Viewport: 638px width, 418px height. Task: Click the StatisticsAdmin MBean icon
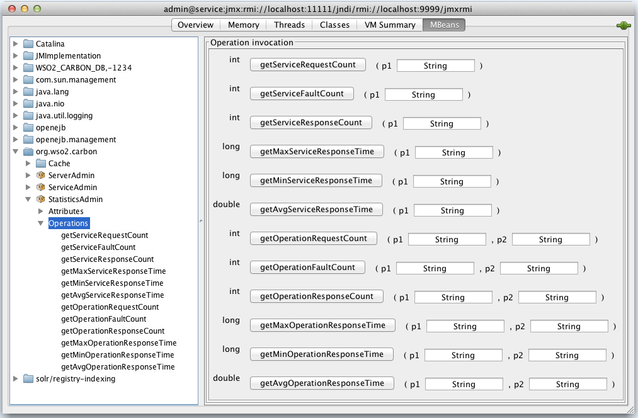tap(41, 200)
